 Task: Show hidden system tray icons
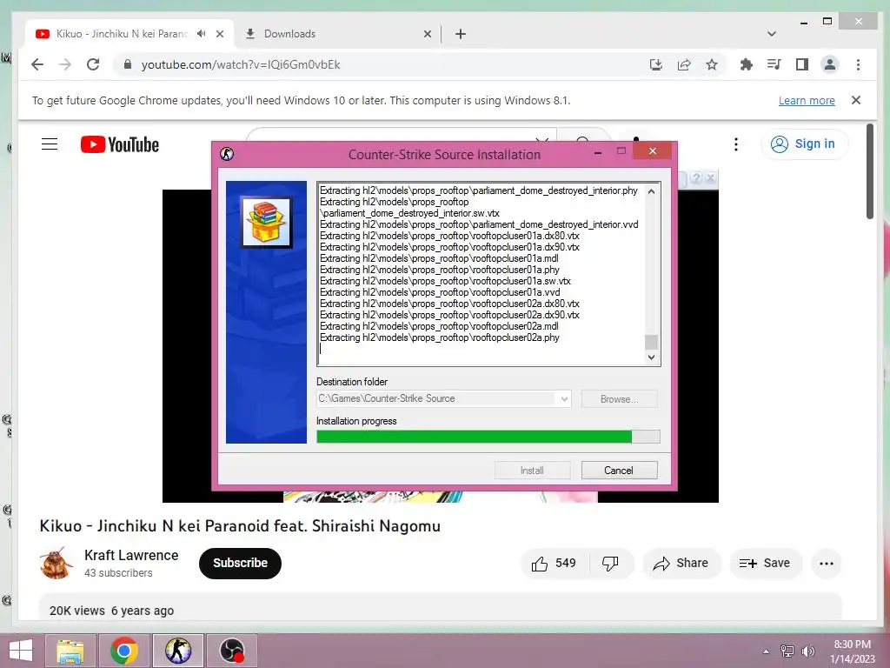pyautogui.click(x=766, y=651)
